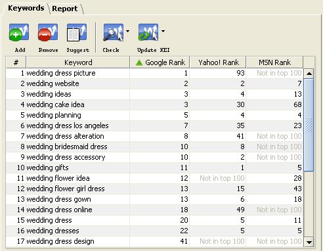Select the row 15 'wedding dress' keyword
The height and width of the screenshot is (251, 323).
click(x=49, y=220)
